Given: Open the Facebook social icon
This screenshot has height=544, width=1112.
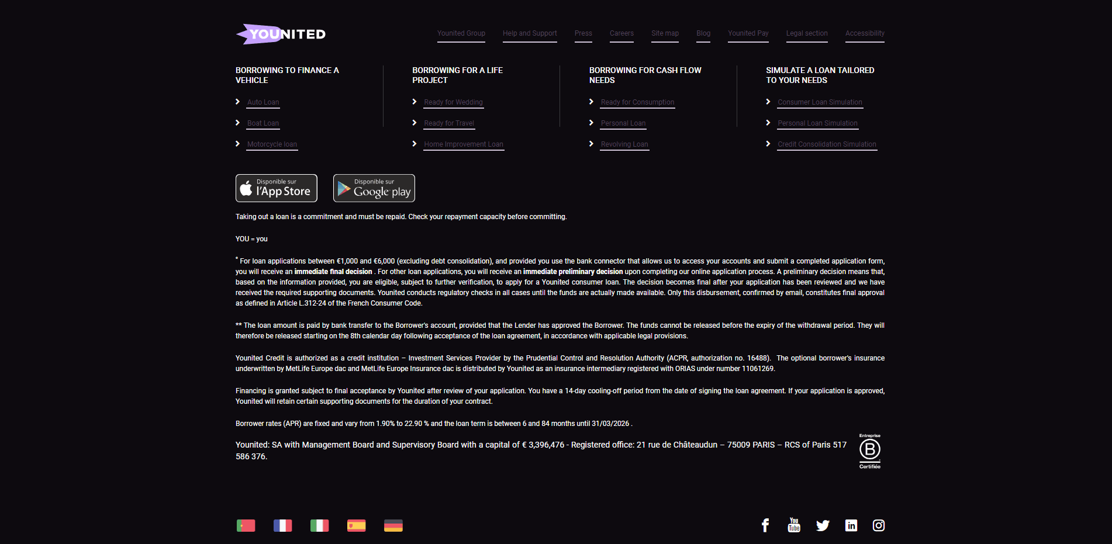Looking at the screenshot, I should [765, 525].
